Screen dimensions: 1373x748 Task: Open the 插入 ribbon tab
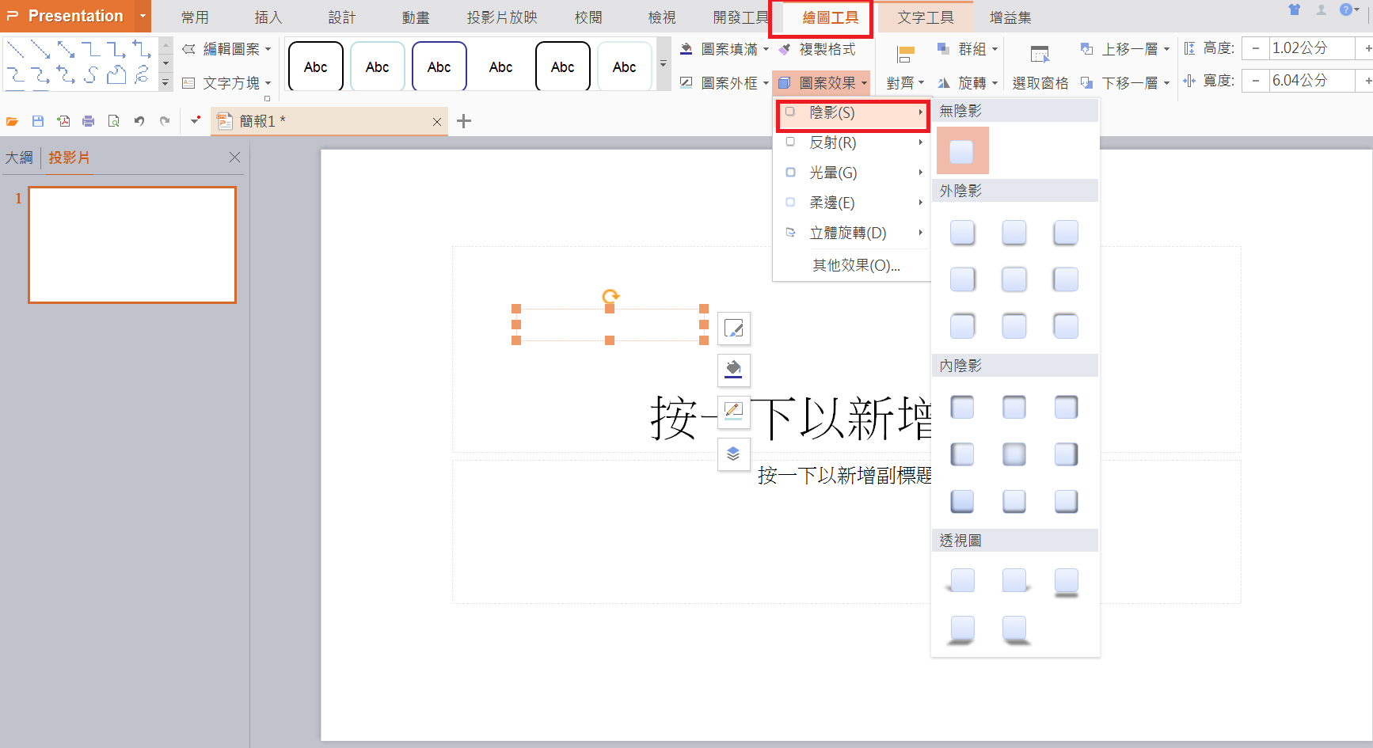coord(268,17)
